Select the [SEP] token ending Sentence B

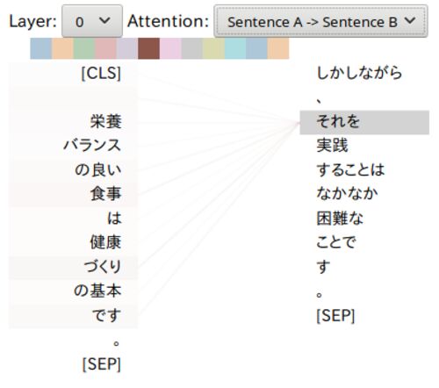pos(335,316)
